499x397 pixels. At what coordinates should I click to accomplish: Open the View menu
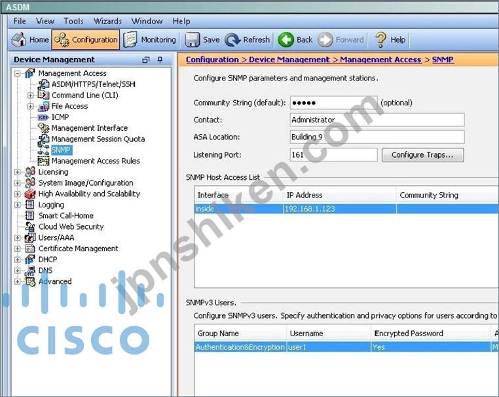(x=45, y=22)
